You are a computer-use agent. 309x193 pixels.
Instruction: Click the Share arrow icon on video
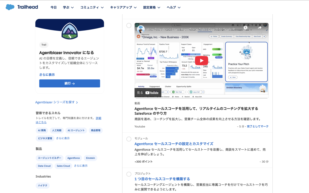click(x=260, y=28)
